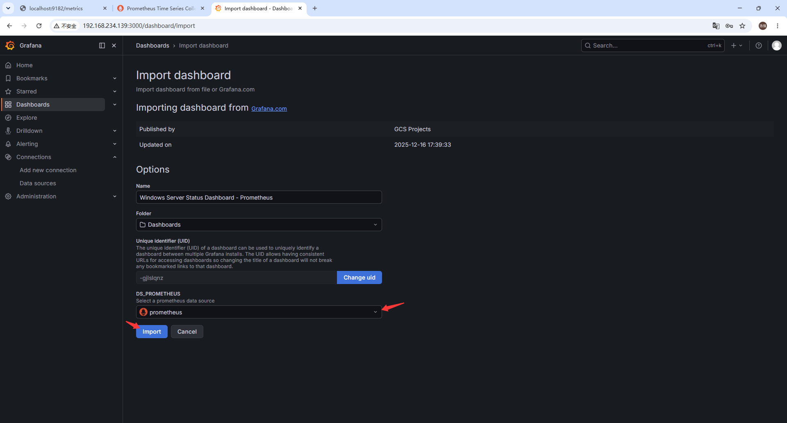Viewport: 787px width, 423px height.
Task: Click the Import dashboard breadcrumb
Action: pos(203,45)
